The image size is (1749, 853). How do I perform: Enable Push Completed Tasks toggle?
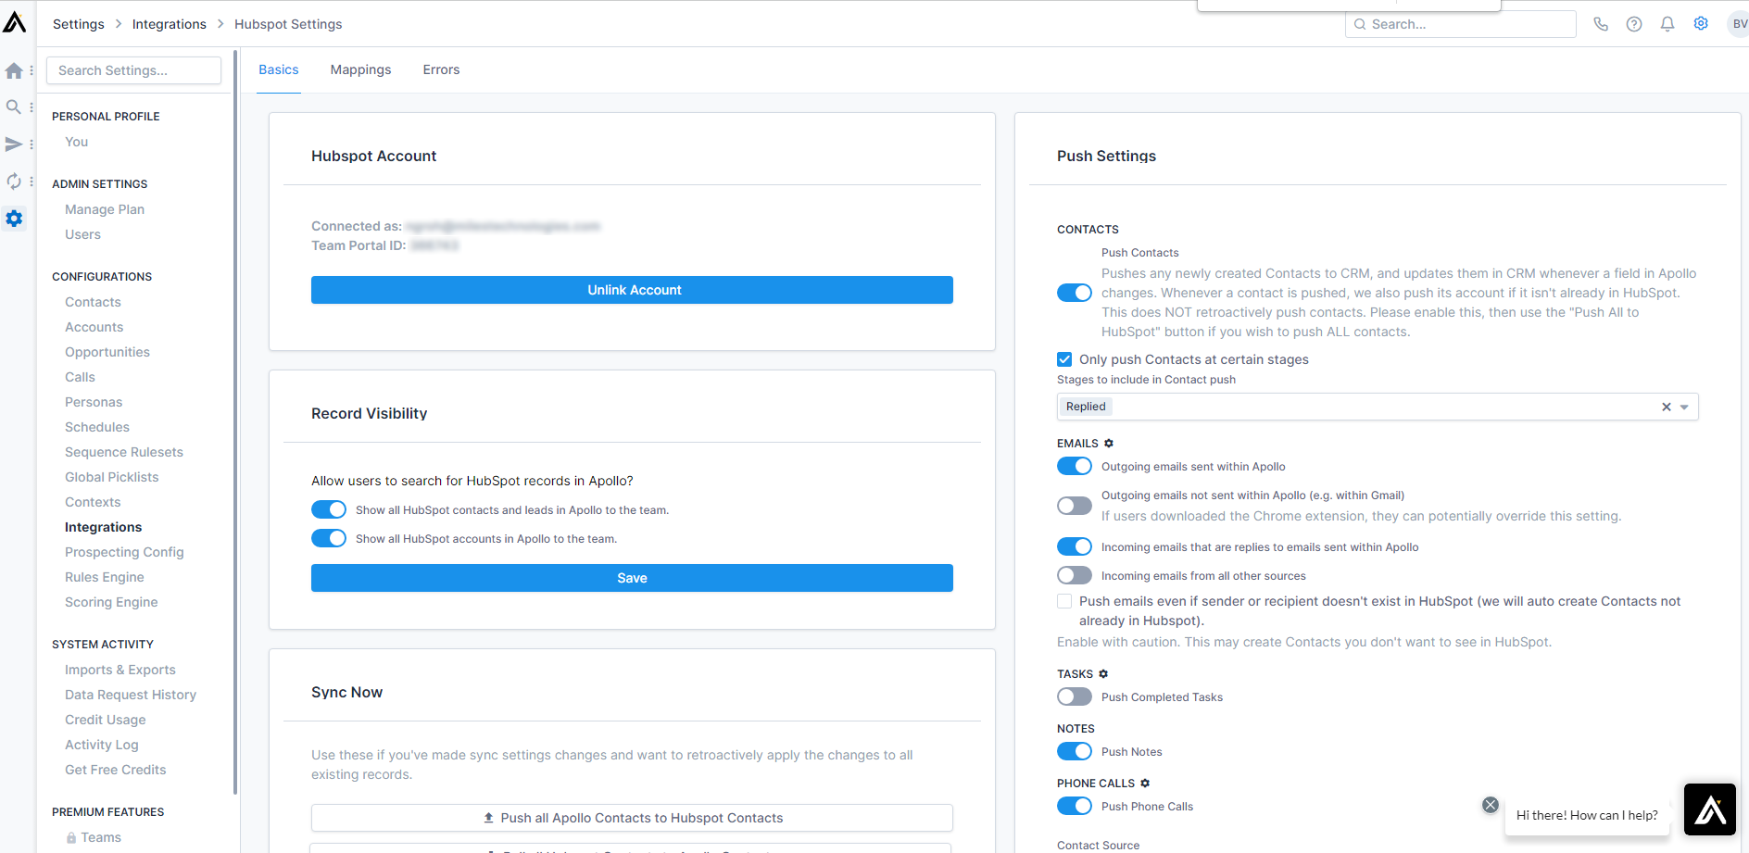tap(1075, 696)
